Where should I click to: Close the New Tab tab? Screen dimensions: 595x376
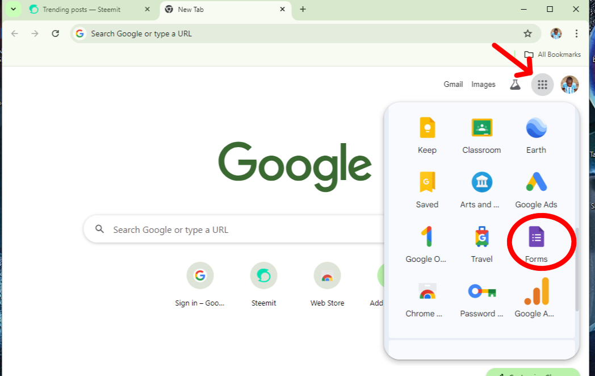(282, 9)
